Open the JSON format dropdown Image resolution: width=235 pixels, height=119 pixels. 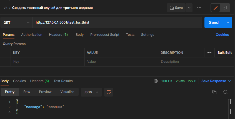(91, 92)
